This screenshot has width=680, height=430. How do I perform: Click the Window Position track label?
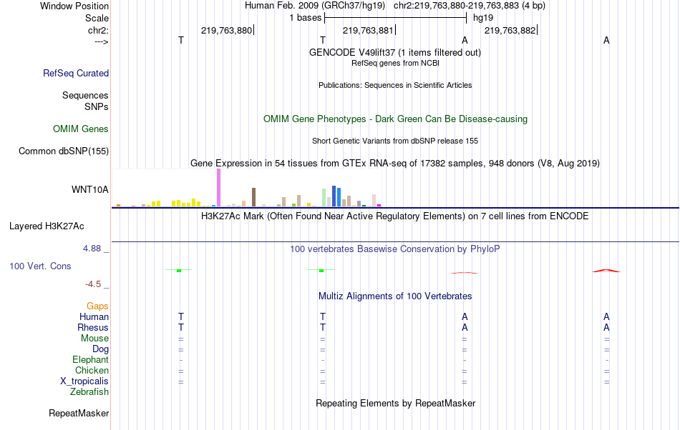pos(74,6)
